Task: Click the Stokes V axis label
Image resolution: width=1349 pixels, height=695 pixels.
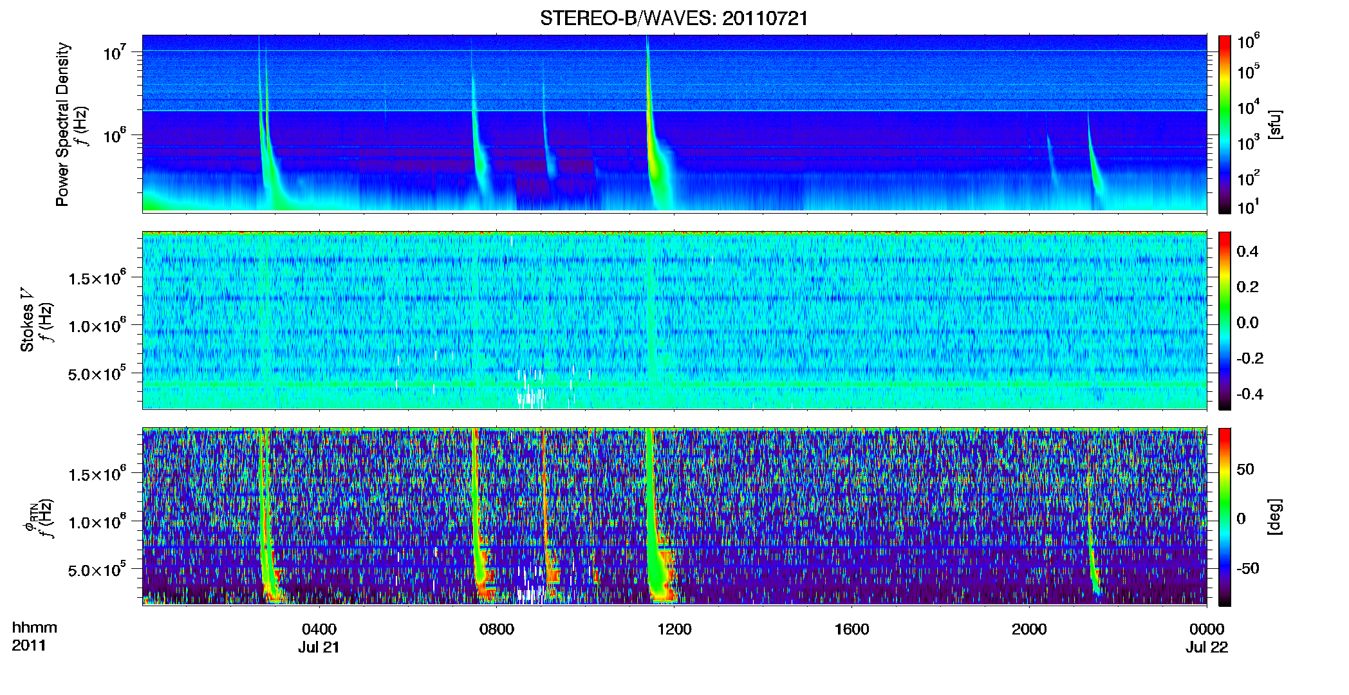Action: pyautogui.click(x=28, y=320)
